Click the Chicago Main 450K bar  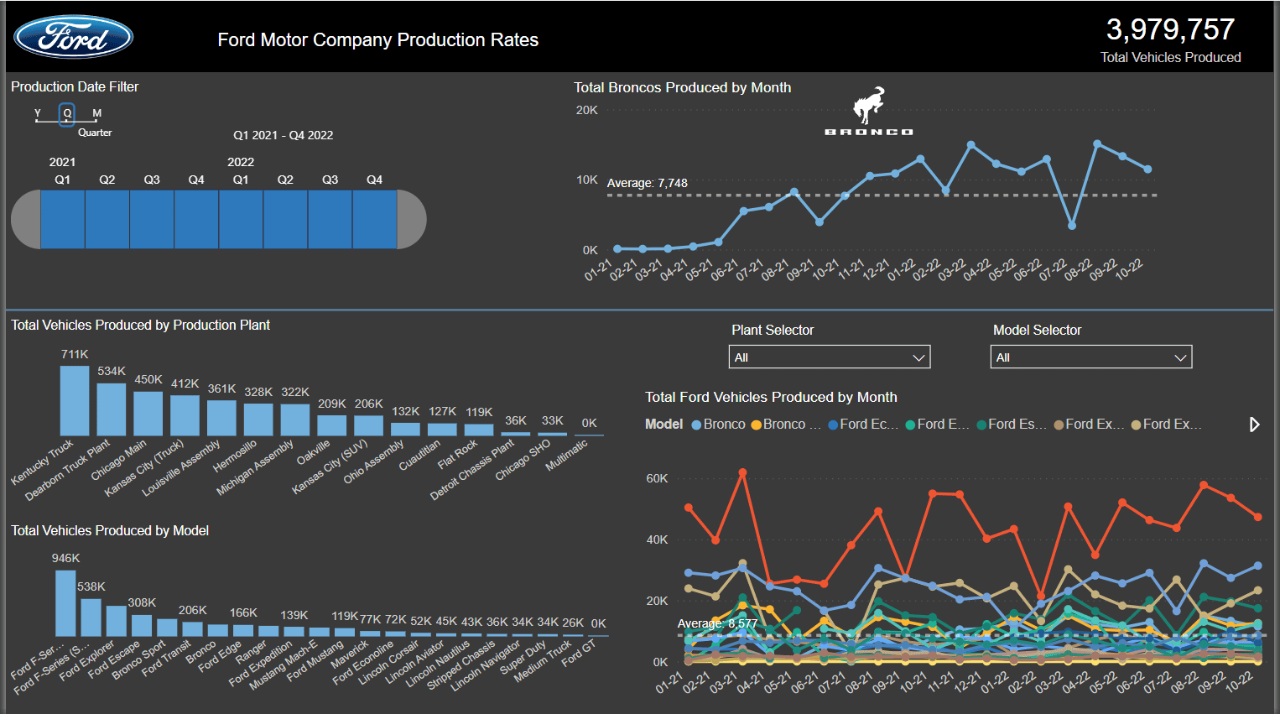click(x=148, y=414)
